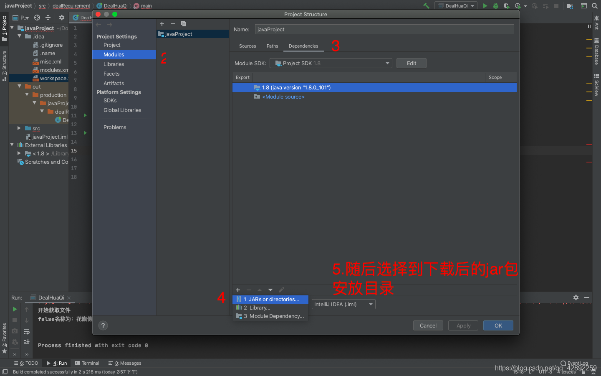
Task: Open the Project Structure toolbar icon
Action: [570, 6]
